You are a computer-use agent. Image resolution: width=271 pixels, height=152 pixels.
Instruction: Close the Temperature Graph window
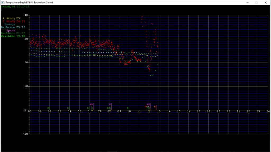click(265, 2)
